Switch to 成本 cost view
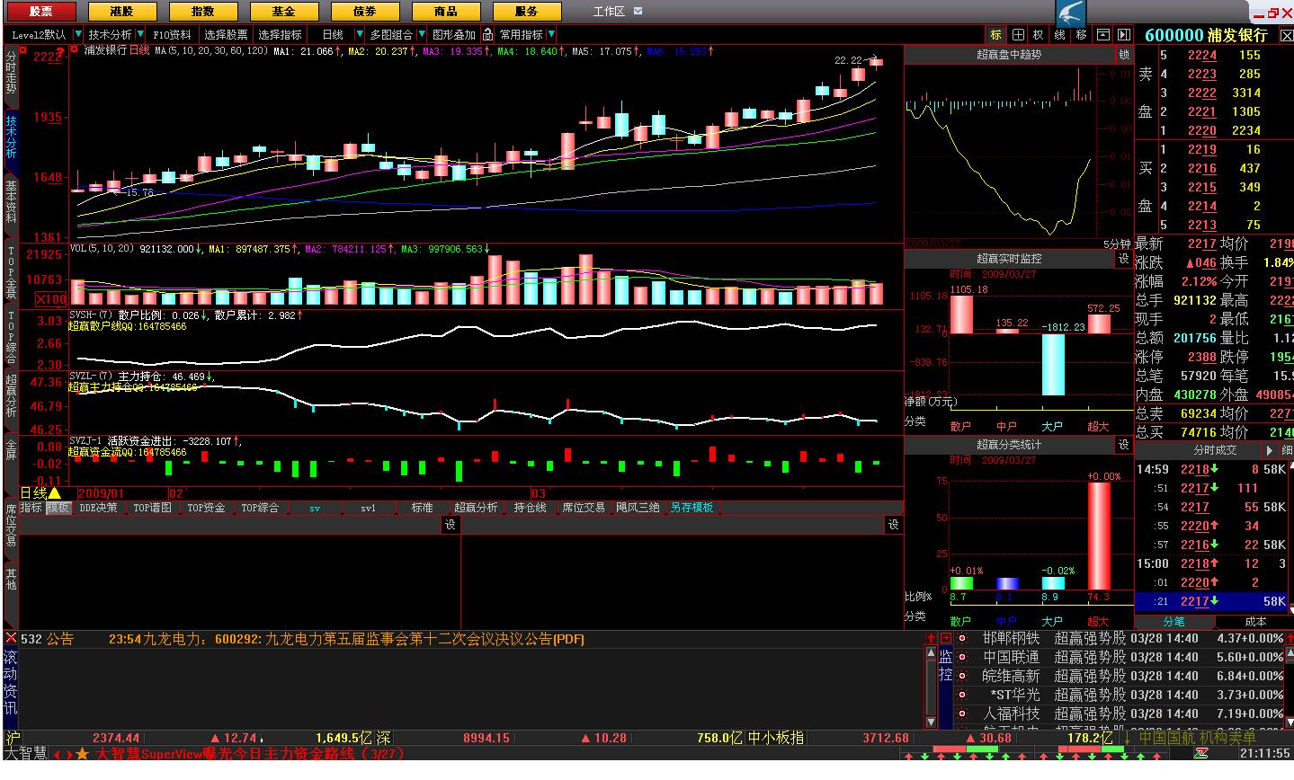Screen dimensions: 1294x780 pyautogui.click(x=1254, y=622)
